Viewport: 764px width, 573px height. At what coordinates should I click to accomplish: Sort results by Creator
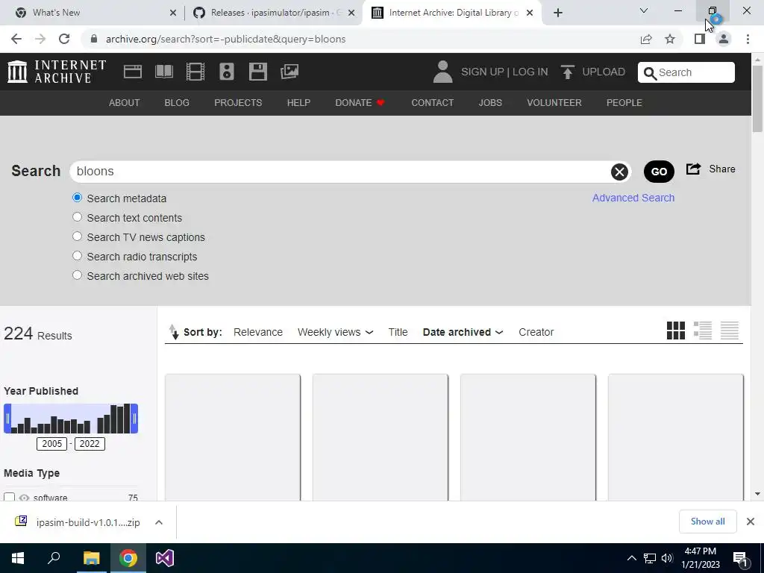(x=536, y=332)
